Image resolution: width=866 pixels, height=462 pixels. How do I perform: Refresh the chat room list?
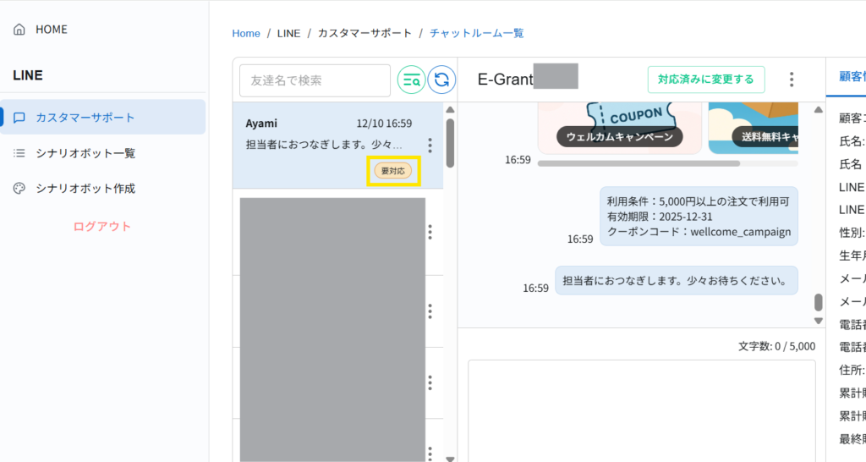(441, 80)
